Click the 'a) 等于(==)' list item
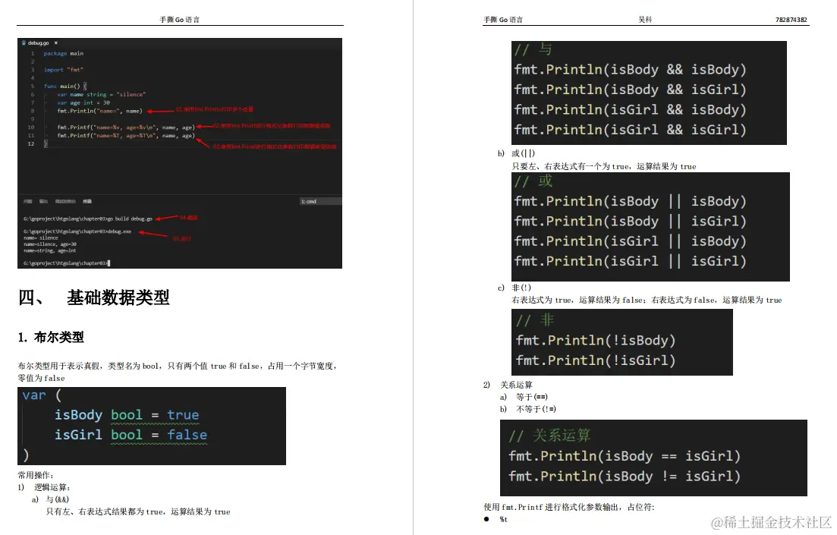837x535 pixels. 524,397
